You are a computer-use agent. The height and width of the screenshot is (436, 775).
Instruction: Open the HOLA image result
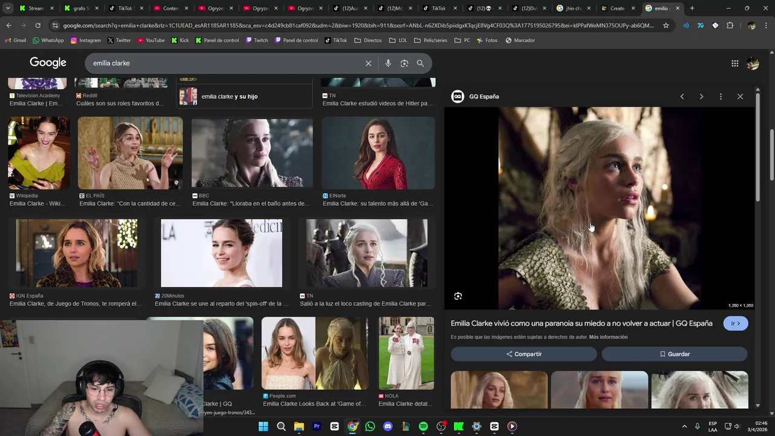(406, 353)
